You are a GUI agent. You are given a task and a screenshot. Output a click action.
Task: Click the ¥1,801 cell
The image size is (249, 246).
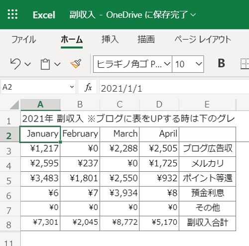80,179
